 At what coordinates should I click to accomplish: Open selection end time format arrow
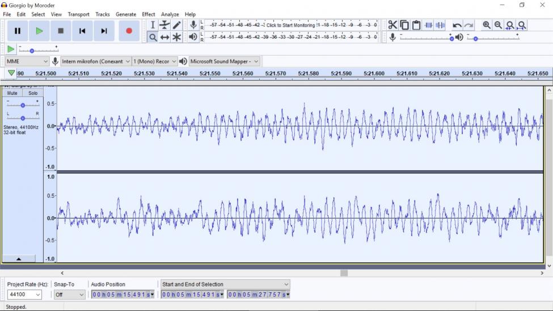click(x=288, y=295)
